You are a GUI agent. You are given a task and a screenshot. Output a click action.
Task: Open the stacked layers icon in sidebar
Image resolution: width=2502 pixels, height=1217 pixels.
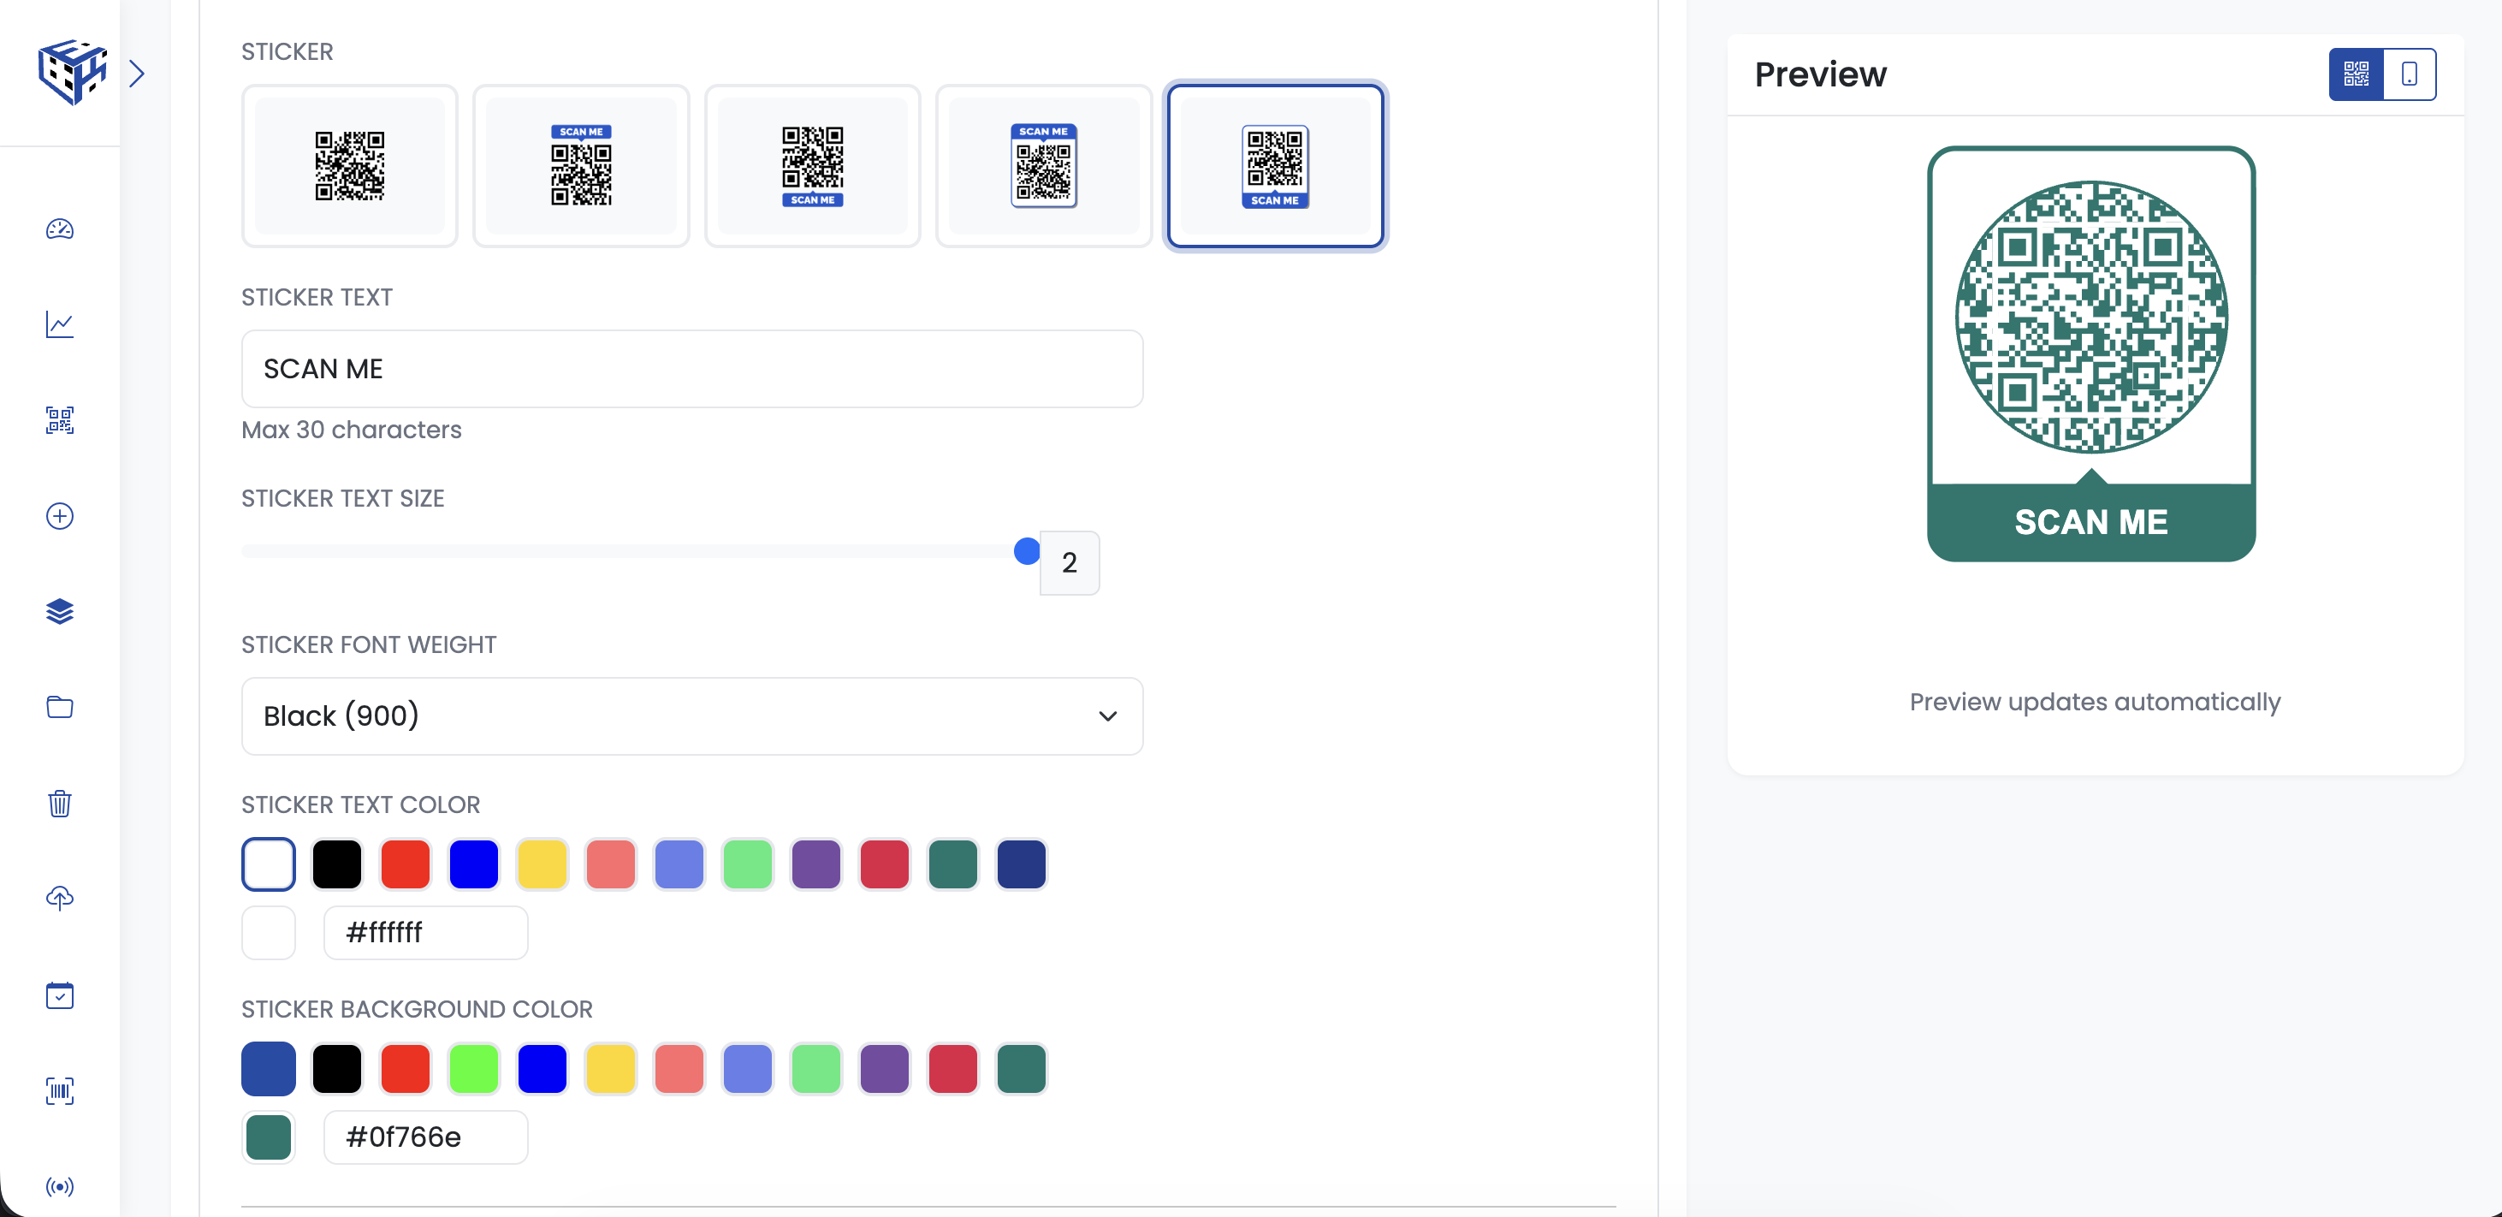point(60,612)
